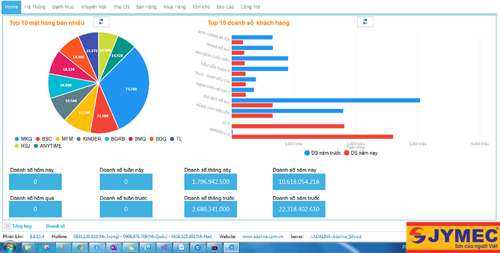Refresh the Top 10 customer sales chart

coord(364,22)
